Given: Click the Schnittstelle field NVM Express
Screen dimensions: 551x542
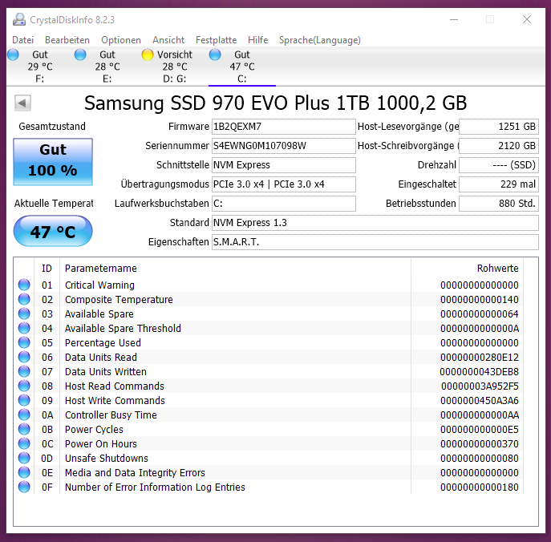Looking at the screenshot, I should click(x=284, y=165).
